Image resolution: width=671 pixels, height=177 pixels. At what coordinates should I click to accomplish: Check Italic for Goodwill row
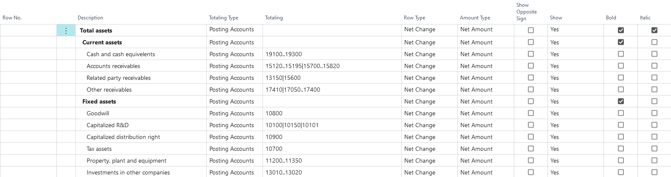coord(654,113)
